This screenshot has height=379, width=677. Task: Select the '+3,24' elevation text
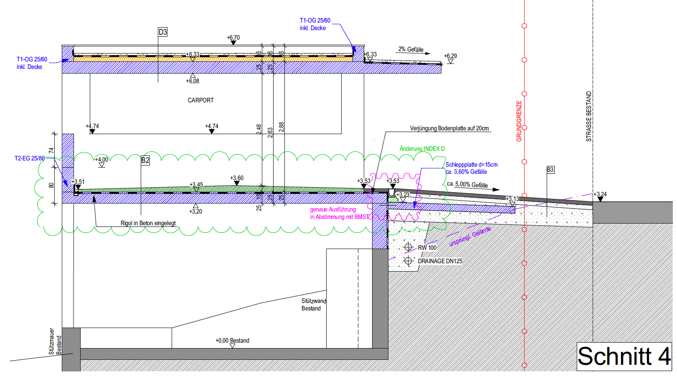[x=600, y=194]
